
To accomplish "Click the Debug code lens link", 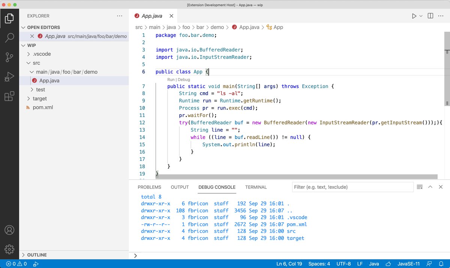I will coord(184,79).
